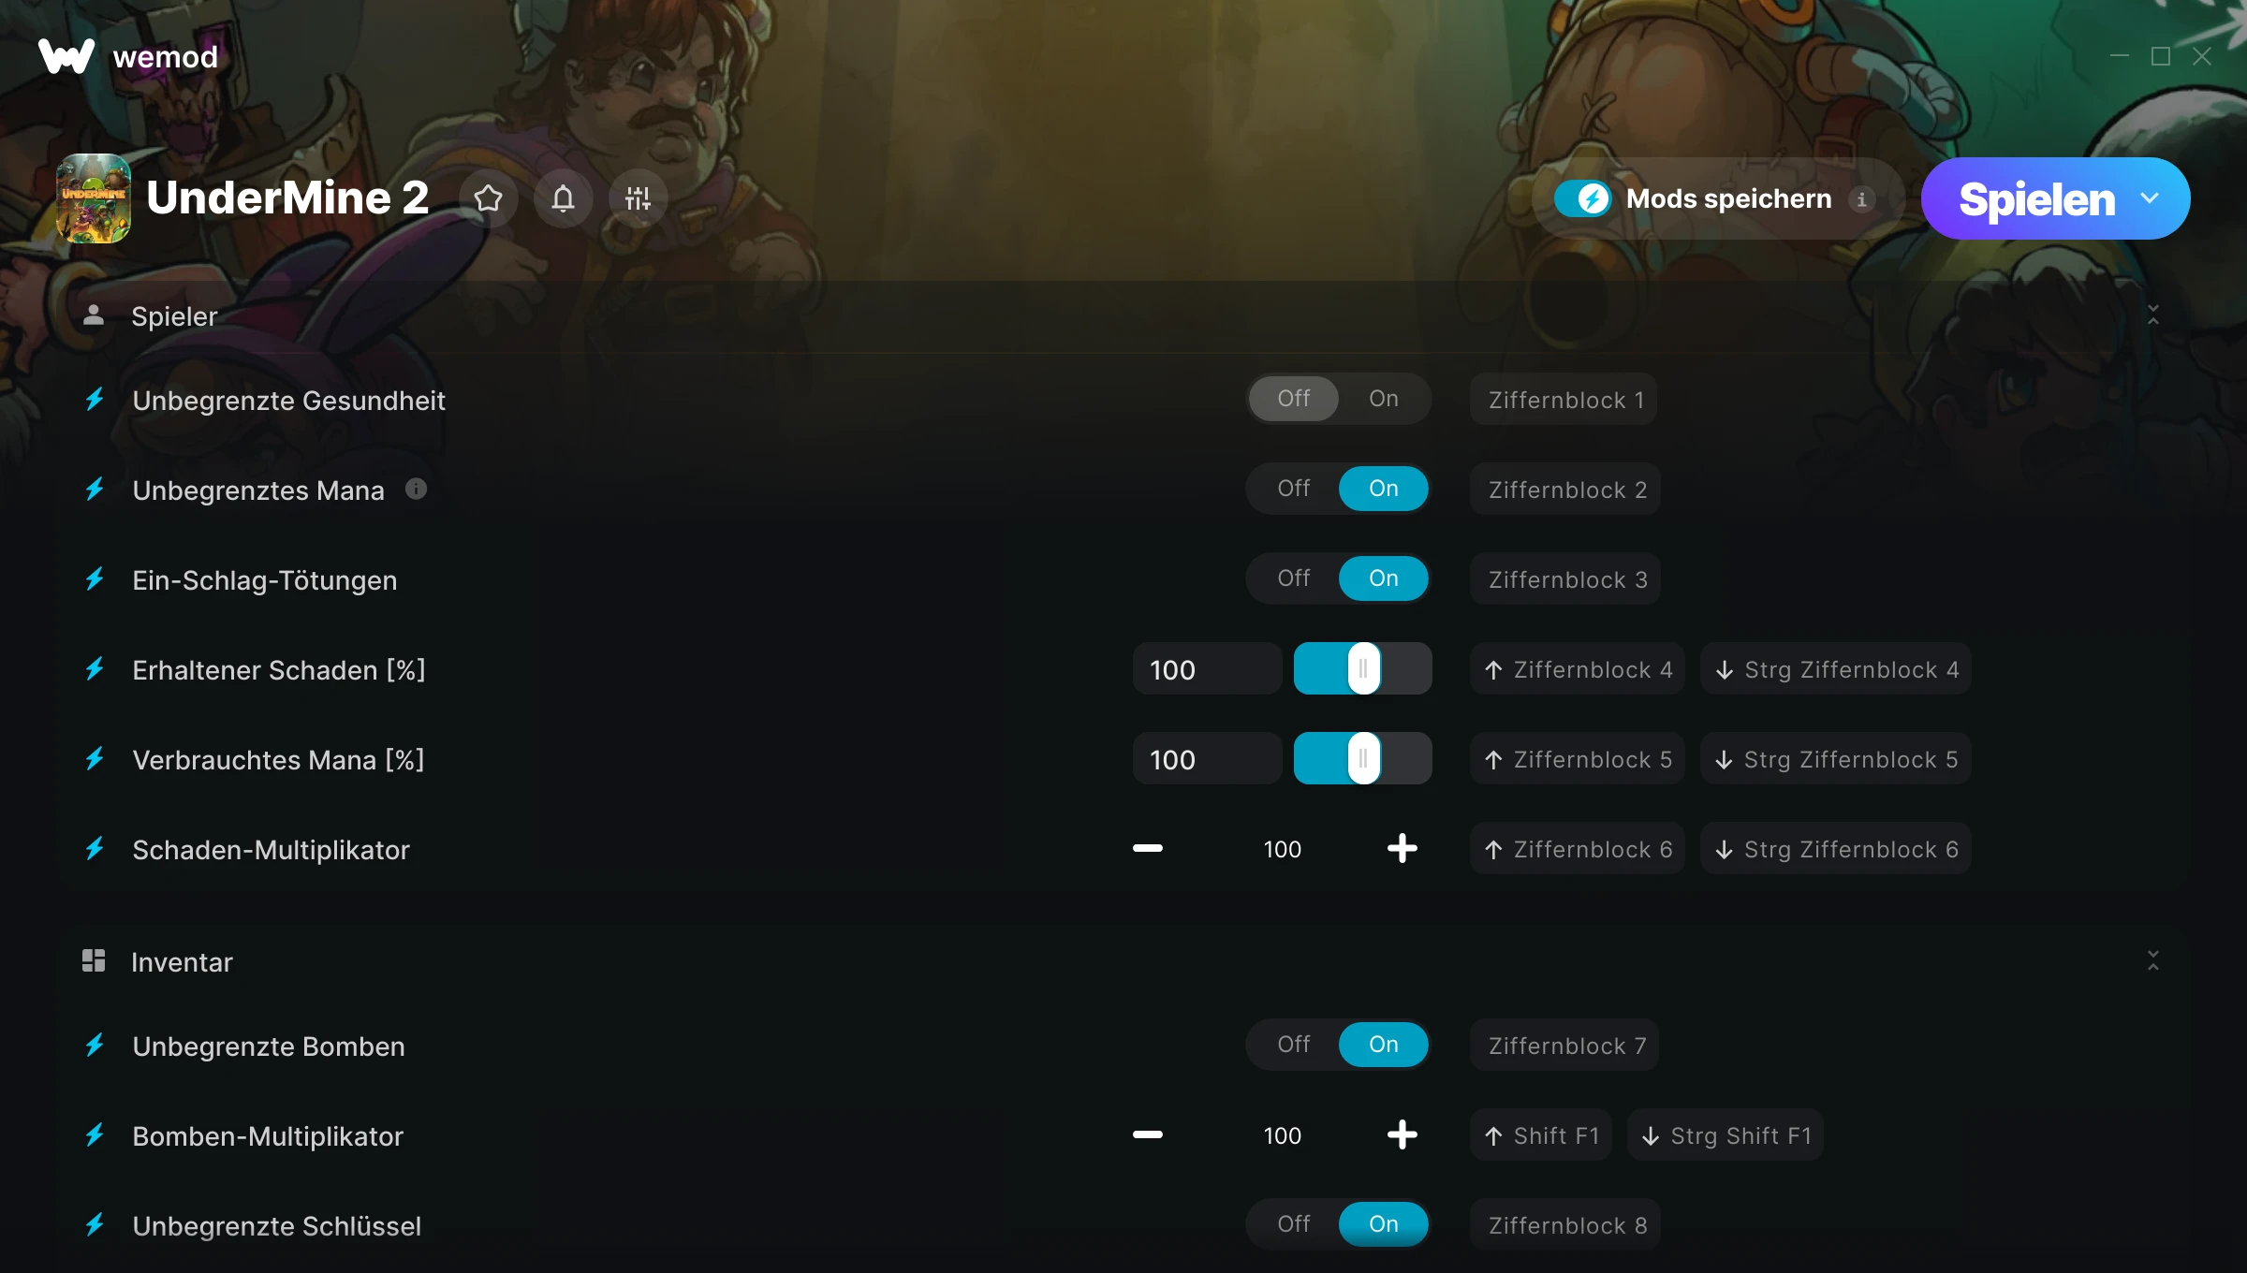2247x1273 pixels.
Task: Turn off Unbegrenzte Bomben
Action: click(1293, 1045)
